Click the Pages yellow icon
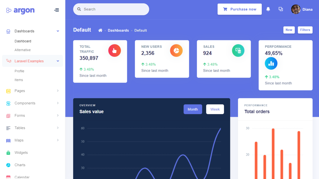This screenshot has height=179, width=319. 8,91
